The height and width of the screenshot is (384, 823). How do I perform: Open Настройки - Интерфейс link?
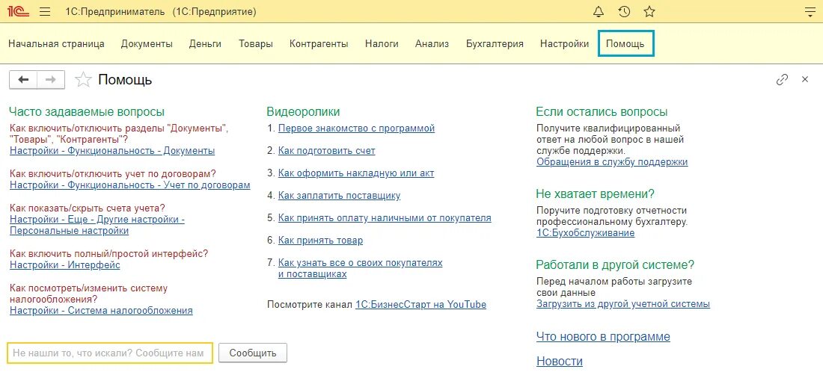click(x=65, y=265)
